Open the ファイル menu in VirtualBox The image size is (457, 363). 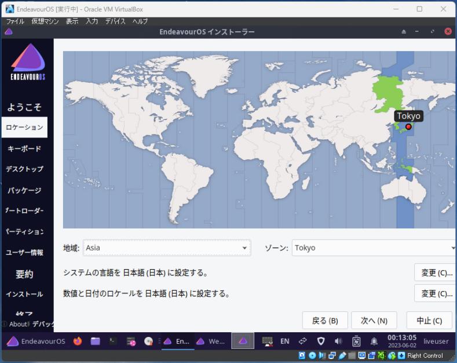click(x=15, y=21)
